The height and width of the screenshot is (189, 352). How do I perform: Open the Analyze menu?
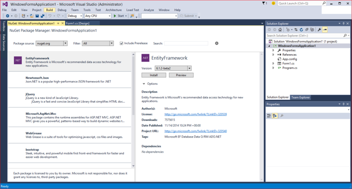tap(149, 10)
